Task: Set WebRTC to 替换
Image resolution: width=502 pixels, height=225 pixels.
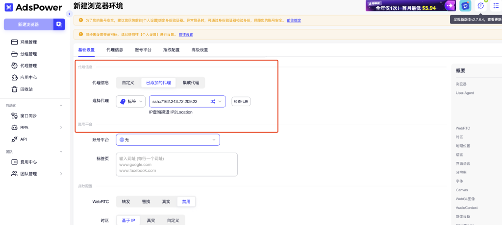Action: [146, 202]
